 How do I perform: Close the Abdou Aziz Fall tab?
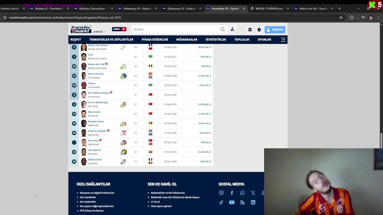332,8
